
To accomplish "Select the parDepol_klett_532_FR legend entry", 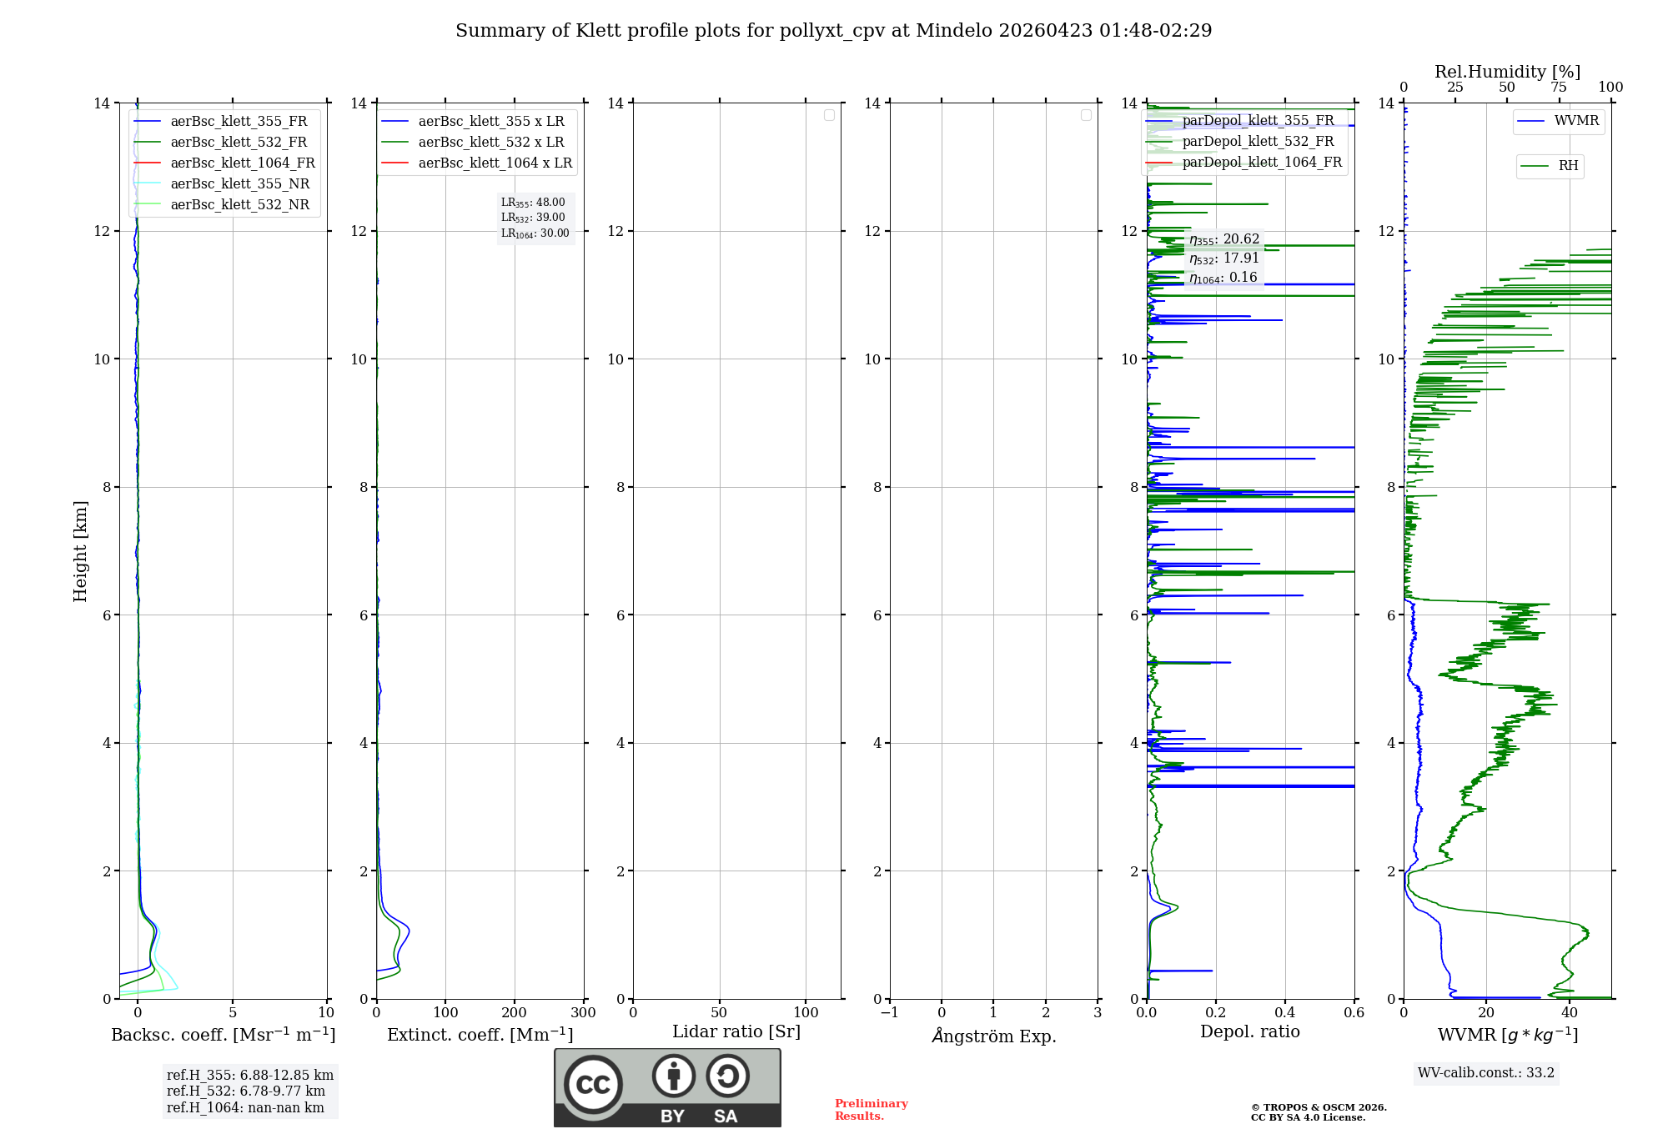I will [1258, 142].
